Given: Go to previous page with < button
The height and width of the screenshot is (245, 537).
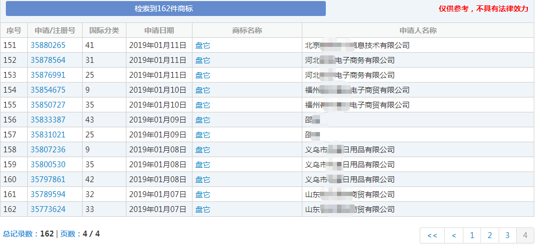Looking at the screenshot, I should 454,235.
